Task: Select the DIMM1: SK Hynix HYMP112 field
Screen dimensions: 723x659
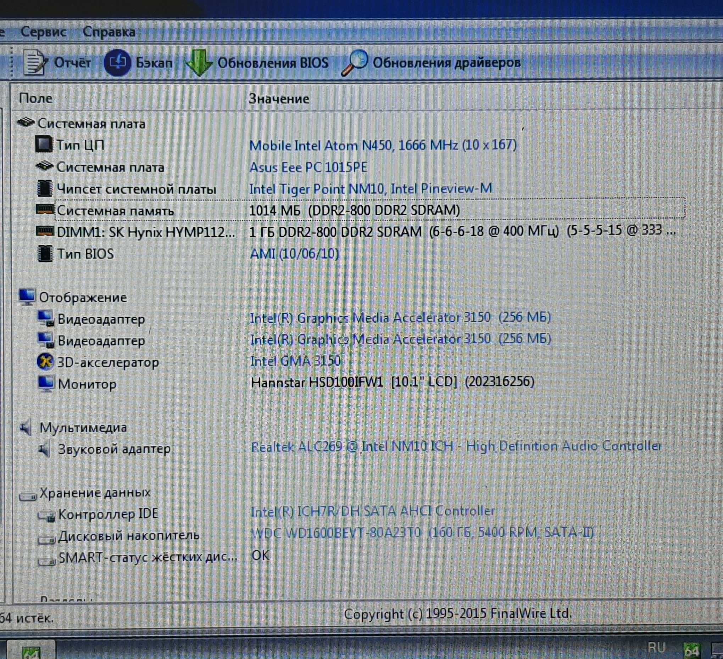Action: [146, 232]
